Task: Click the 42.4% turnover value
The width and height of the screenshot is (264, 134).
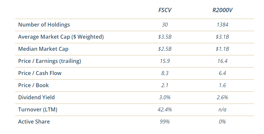Action: point(165,109)
